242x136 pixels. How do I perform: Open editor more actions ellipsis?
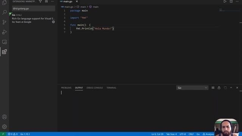tap(237, 2)
